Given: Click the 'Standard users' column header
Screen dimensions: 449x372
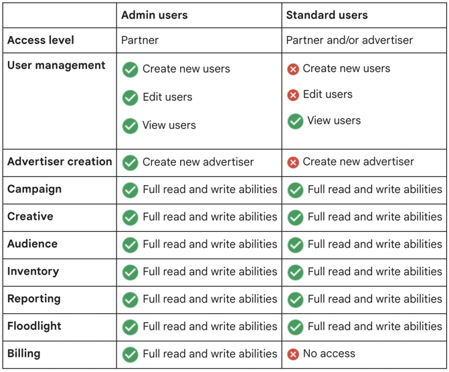Looking at the screenshot, I should (x=328, y=15).
